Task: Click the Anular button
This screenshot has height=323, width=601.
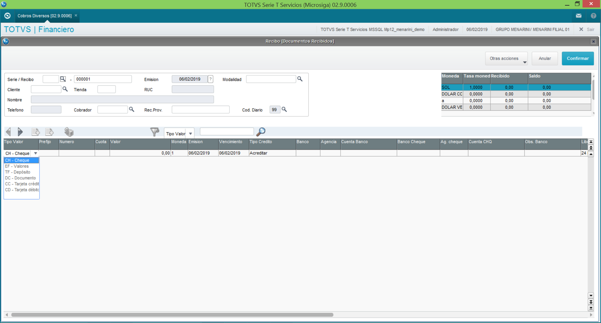Action: [x=545, y=58]
